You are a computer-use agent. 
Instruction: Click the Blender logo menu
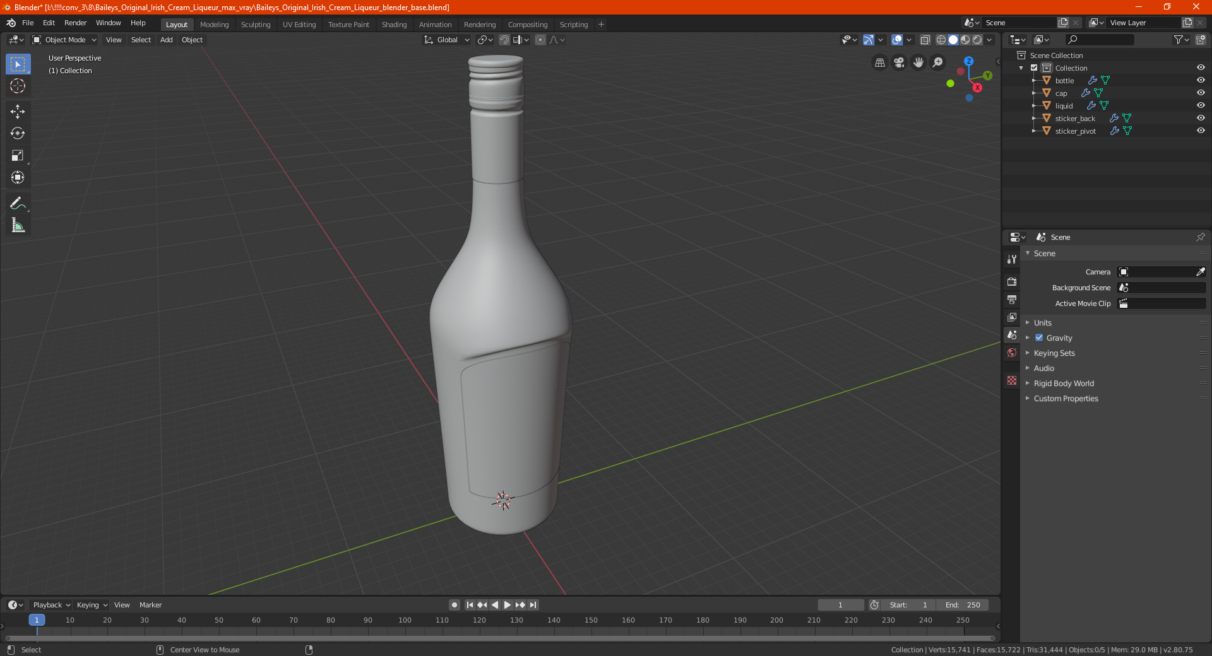click(x=11, y=23)
